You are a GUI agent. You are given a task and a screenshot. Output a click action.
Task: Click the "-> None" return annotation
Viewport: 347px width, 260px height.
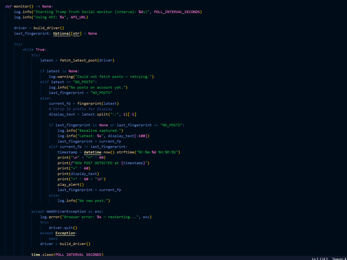pos(43,6)
